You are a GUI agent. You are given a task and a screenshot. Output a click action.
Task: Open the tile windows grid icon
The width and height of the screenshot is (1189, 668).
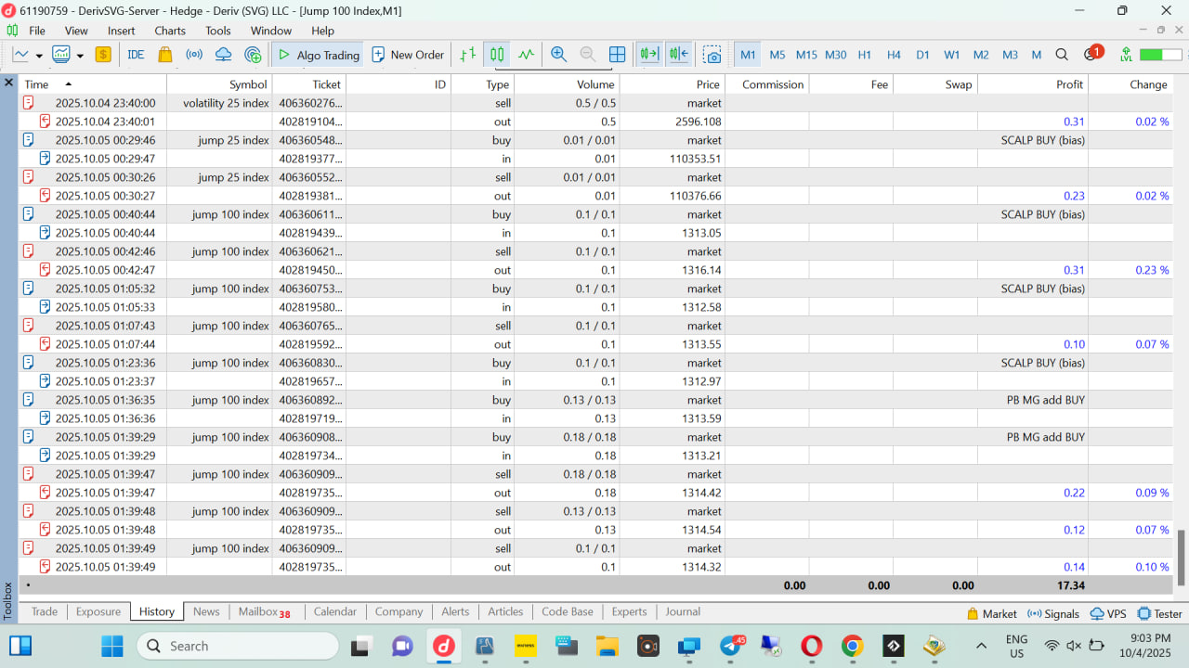tap(617, 55)
